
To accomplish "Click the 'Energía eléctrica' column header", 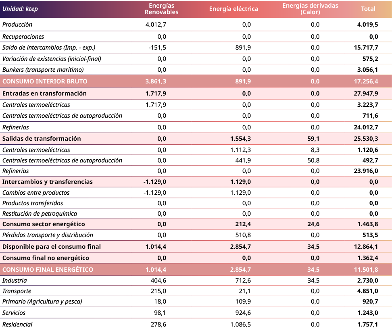I will (234, 9).
